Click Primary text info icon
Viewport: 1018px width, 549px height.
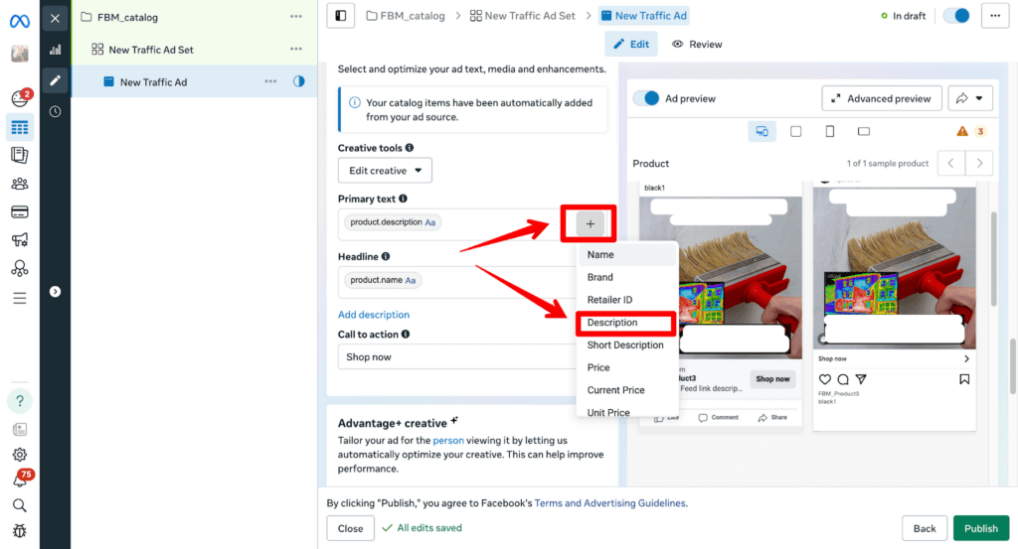point(403,199)
